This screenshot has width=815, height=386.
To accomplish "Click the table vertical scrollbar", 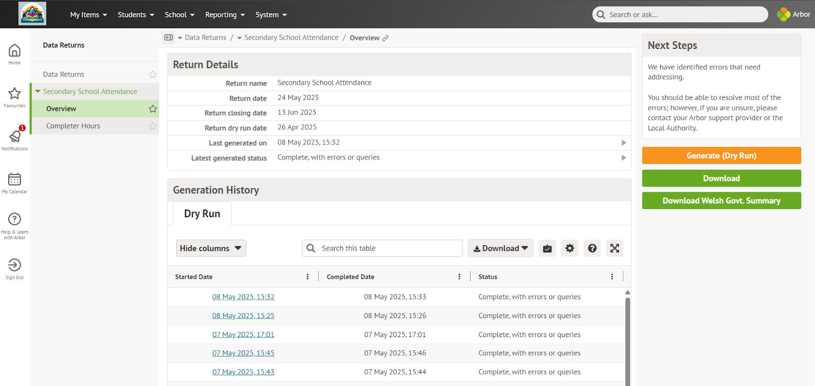I will click(x=628, y=337).
